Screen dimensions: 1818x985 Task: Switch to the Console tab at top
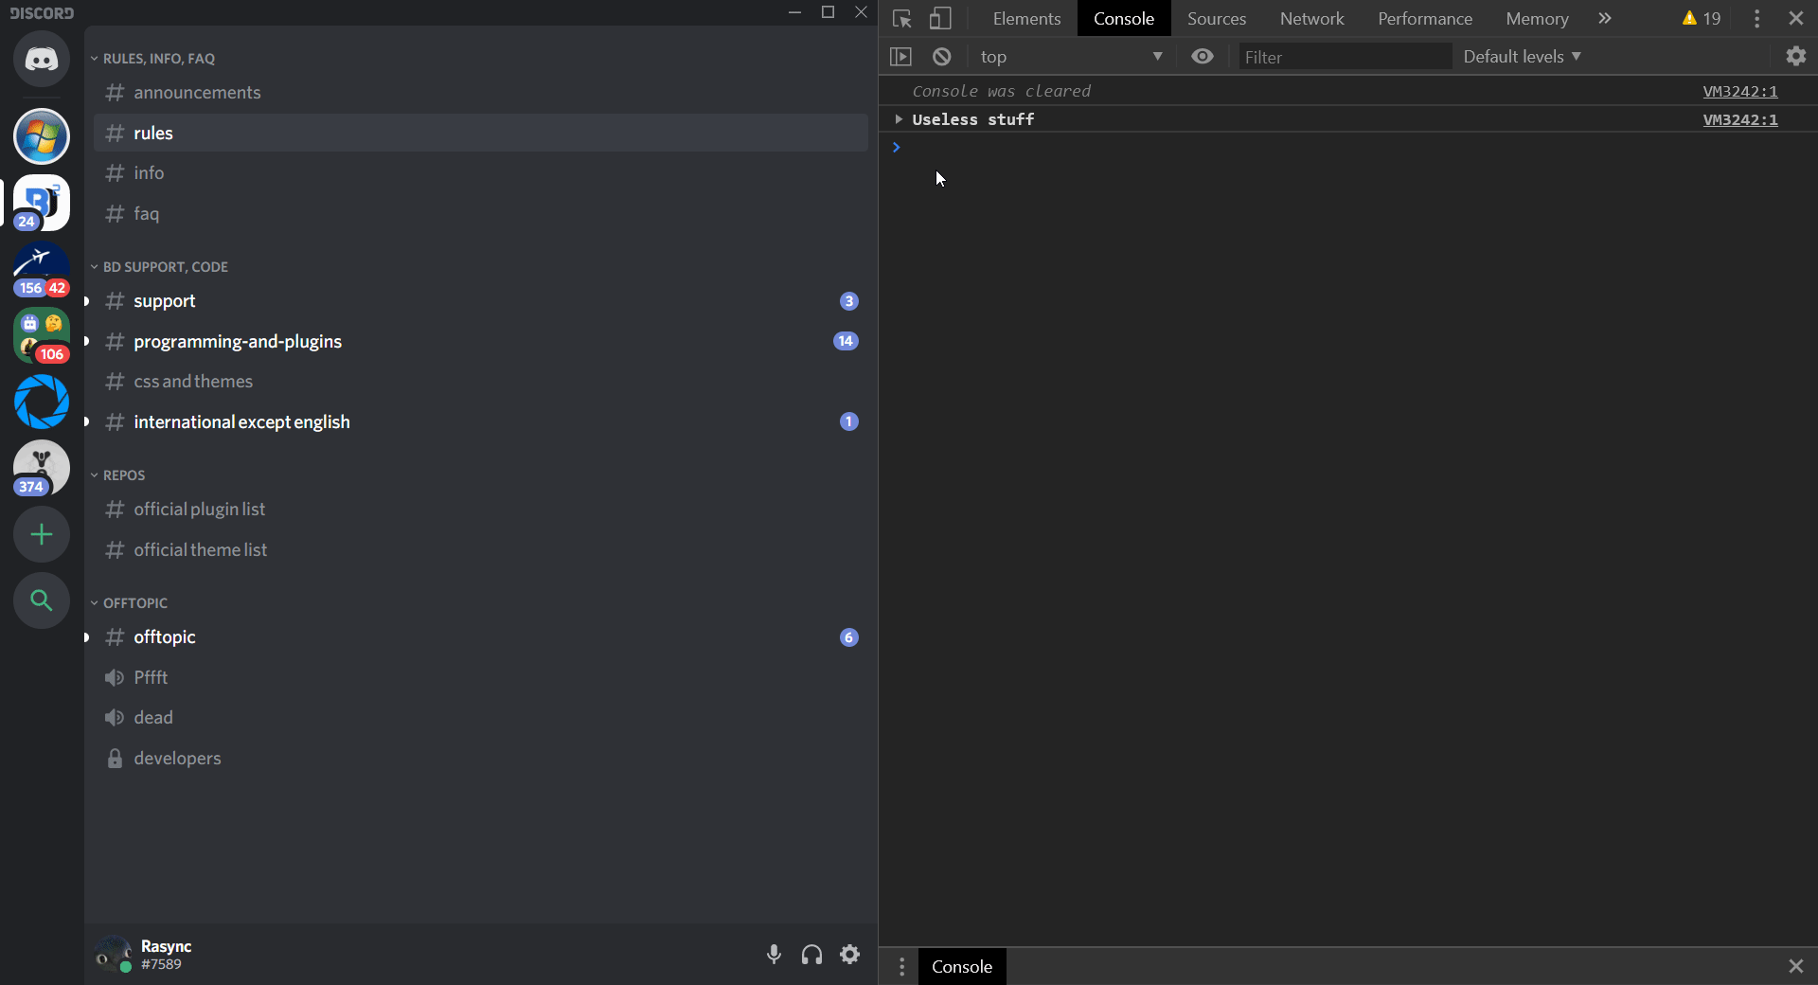tap(1124, 19)
